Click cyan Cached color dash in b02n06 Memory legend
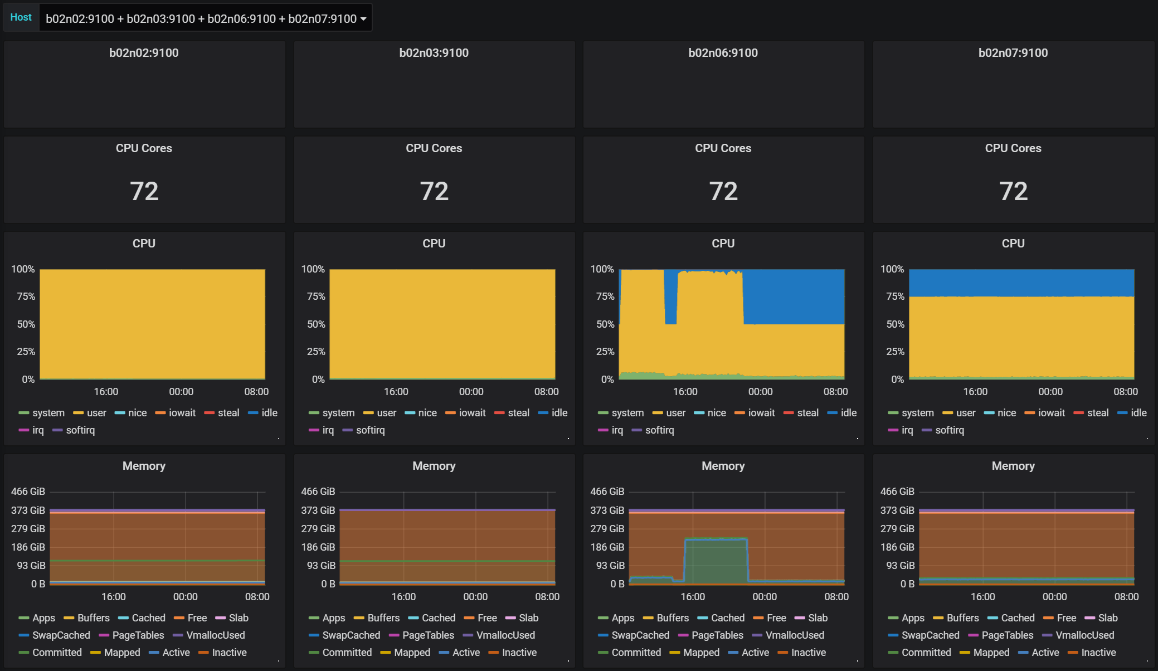The image size is (1158, 671). [702, 618]
